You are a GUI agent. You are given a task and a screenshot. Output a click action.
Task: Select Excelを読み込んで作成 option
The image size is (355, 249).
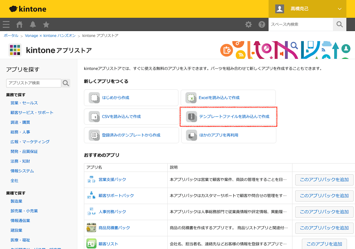pos(228,98)
